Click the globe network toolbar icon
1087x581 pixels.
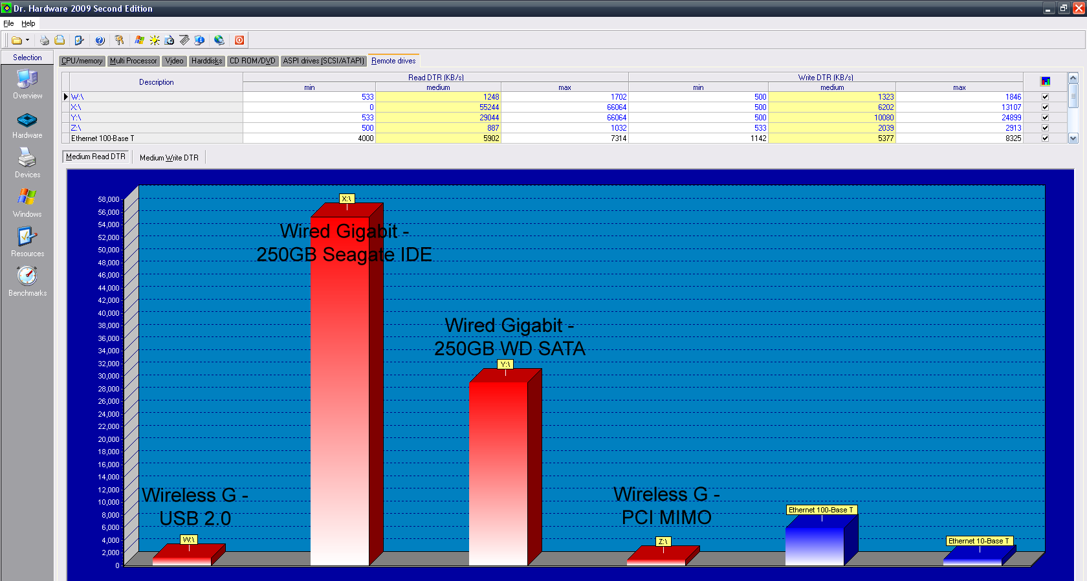coord(219,40)
